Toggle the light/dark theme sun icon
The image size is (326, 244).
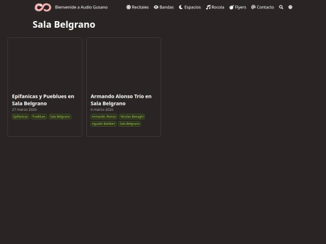(290, 7)
